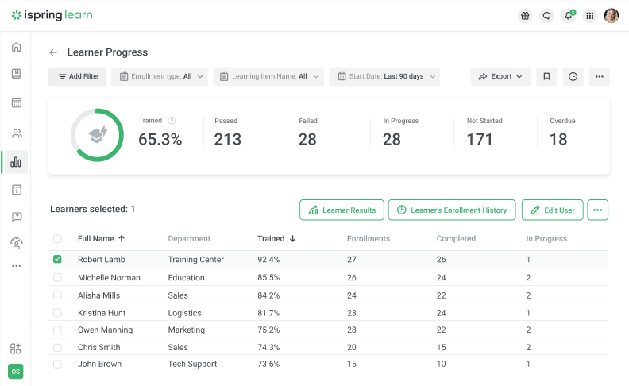The width and height of the screenshot is (629, 386).
Task: Open the add-apps grid icon in sidebar
Action: pos(16,349)
